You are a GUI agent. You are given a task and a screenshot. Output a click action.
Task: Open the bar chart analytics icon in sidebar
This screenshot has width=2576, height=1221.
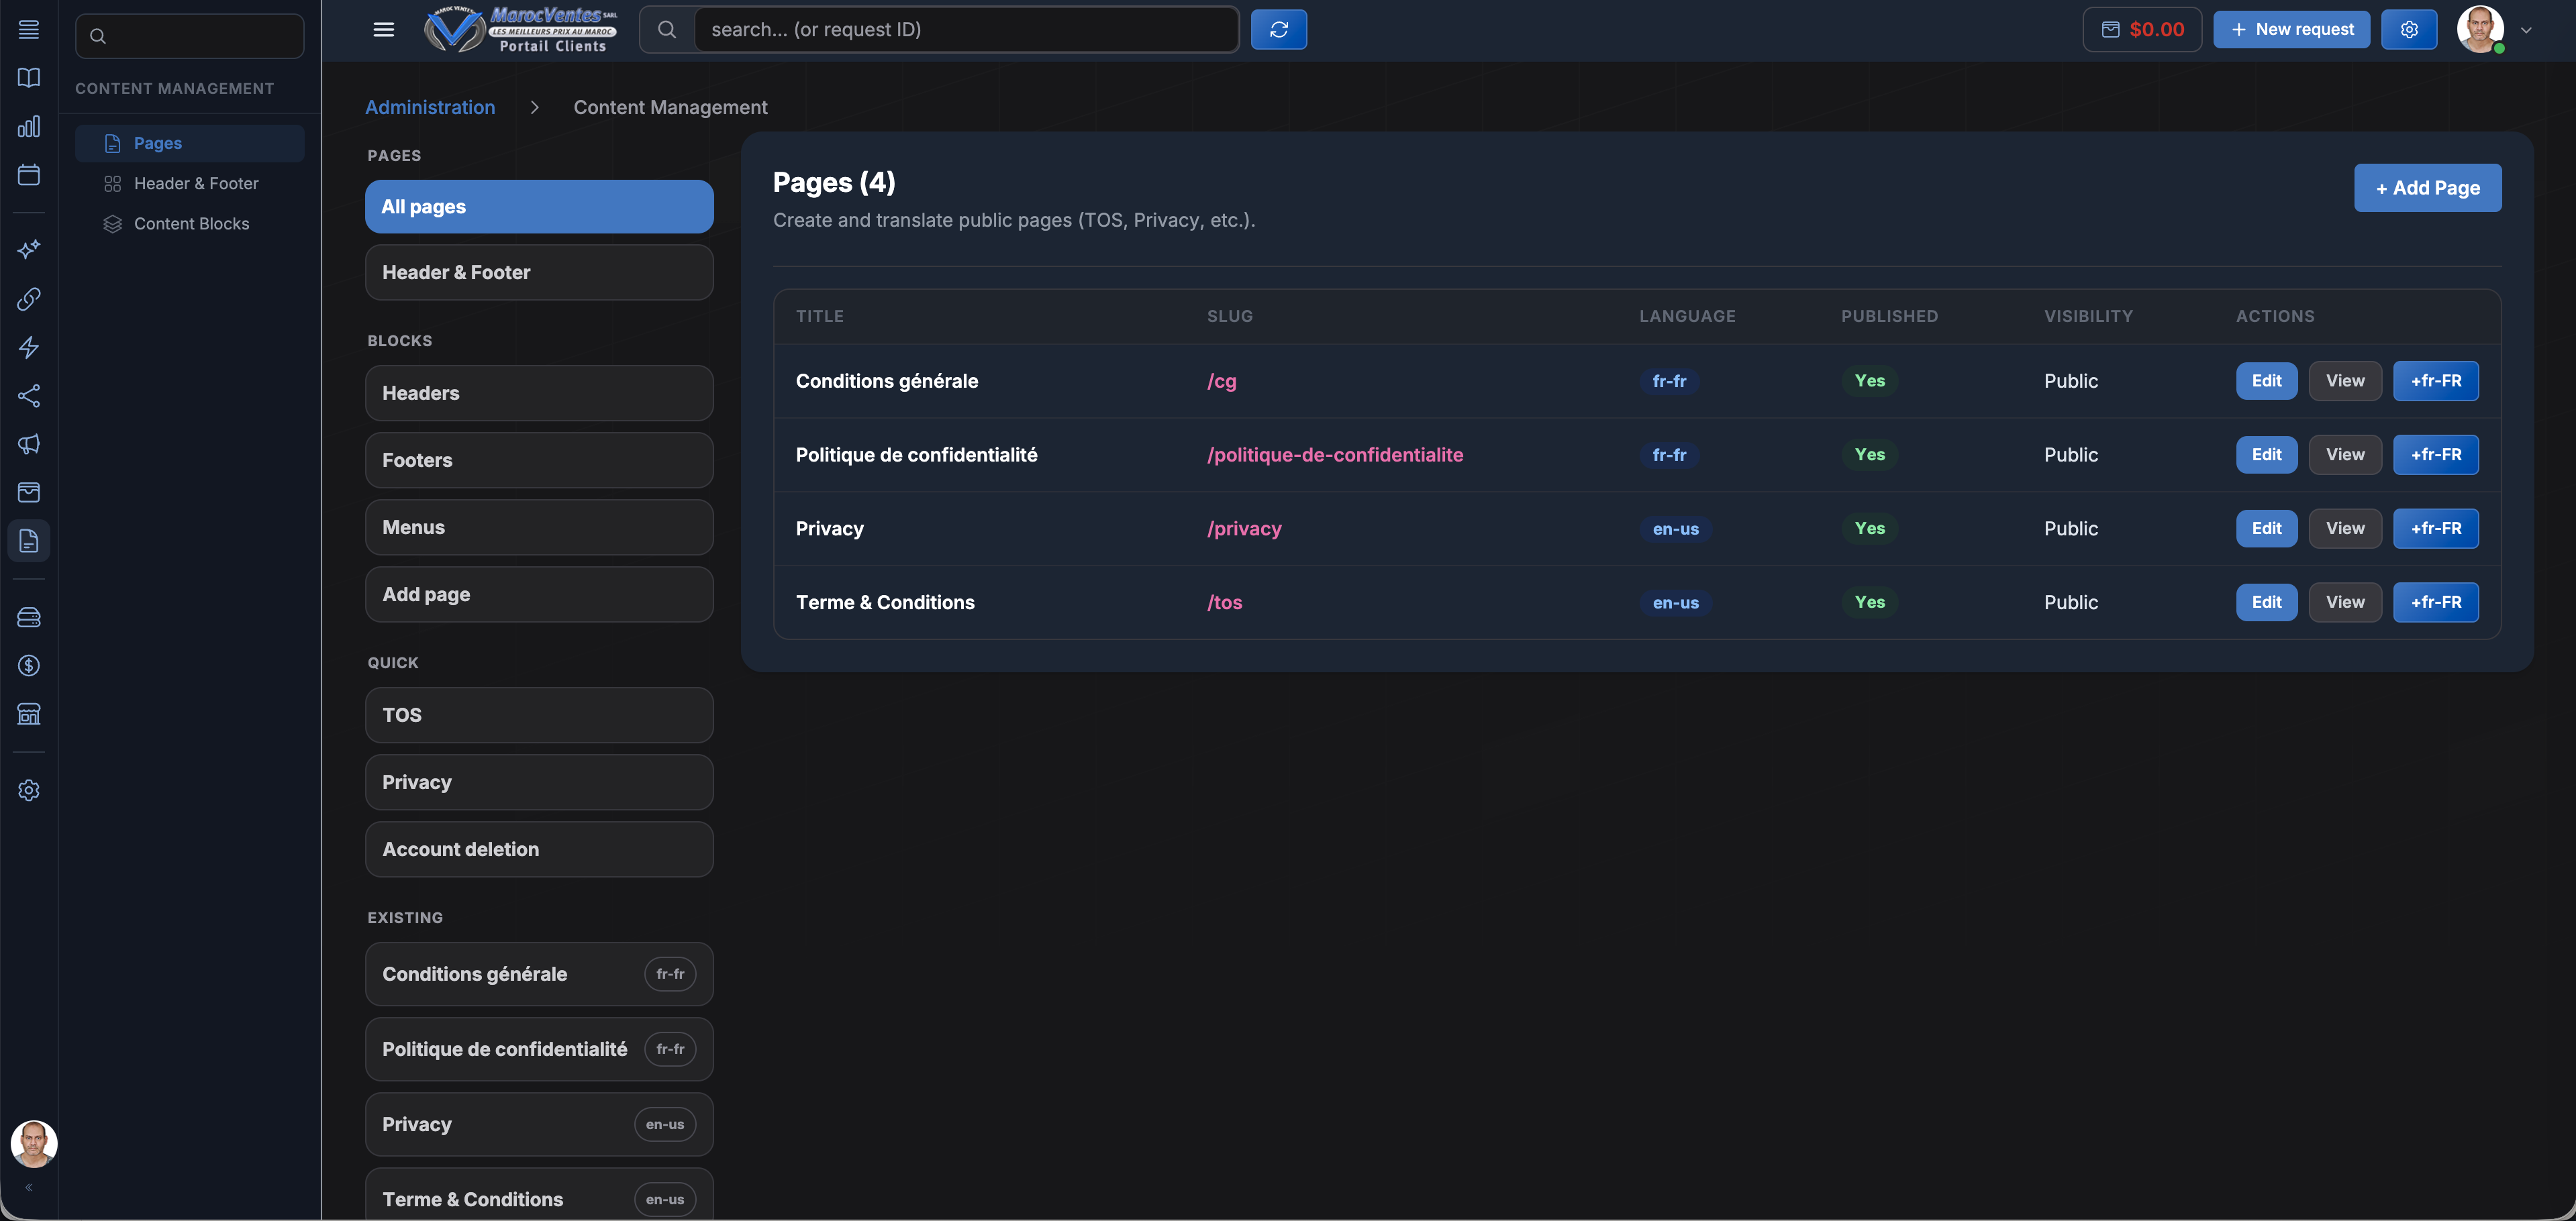(x=29, y=126)
